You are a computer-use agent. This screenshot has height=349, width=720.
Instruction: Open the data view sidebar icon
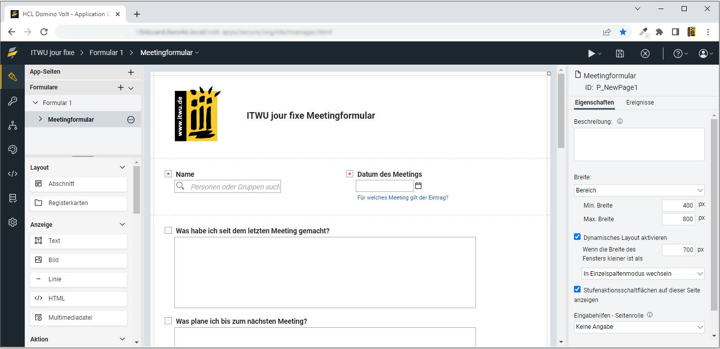(13, 198)
